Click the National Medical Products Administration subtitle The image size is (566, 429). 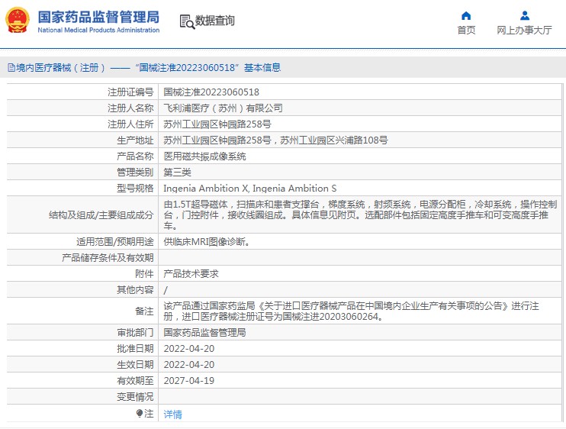[x=98, y=30]
